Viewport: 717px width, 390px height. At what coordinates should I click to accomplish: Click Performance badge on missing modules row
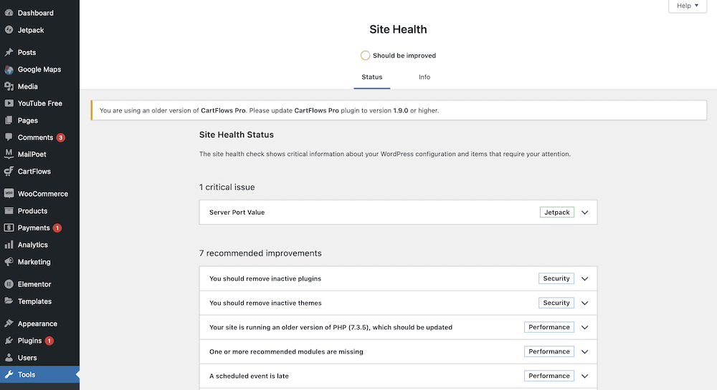[x=549, y=351]
